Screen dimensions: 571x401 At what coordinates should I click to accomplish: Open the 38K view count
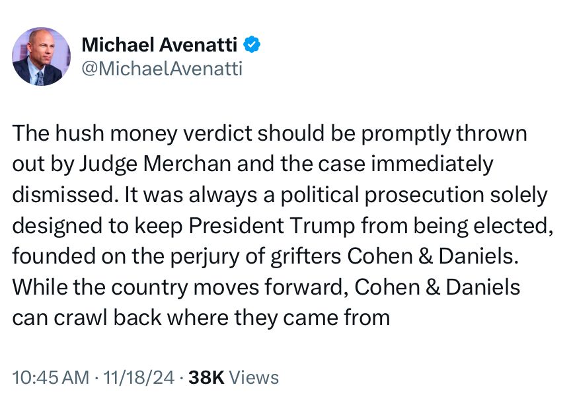pyautogui.click(x=206, y=377)
